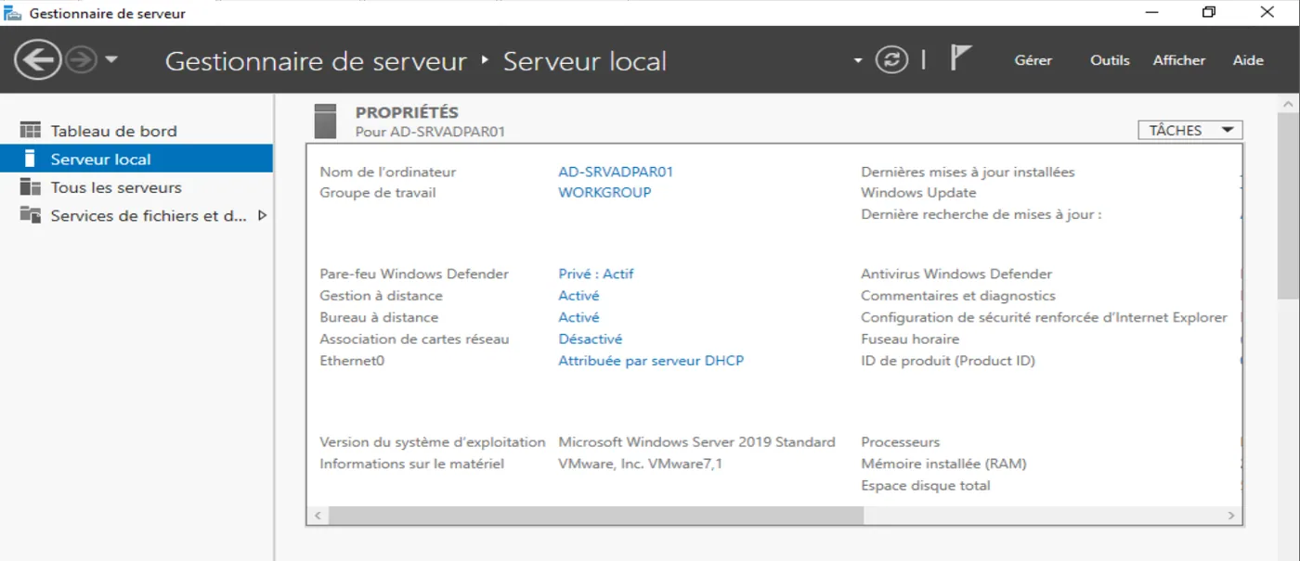Click the Nom de l'ordinateur label
The width and height of the screenshot is (1300, 561).
(x=388, y=172)
